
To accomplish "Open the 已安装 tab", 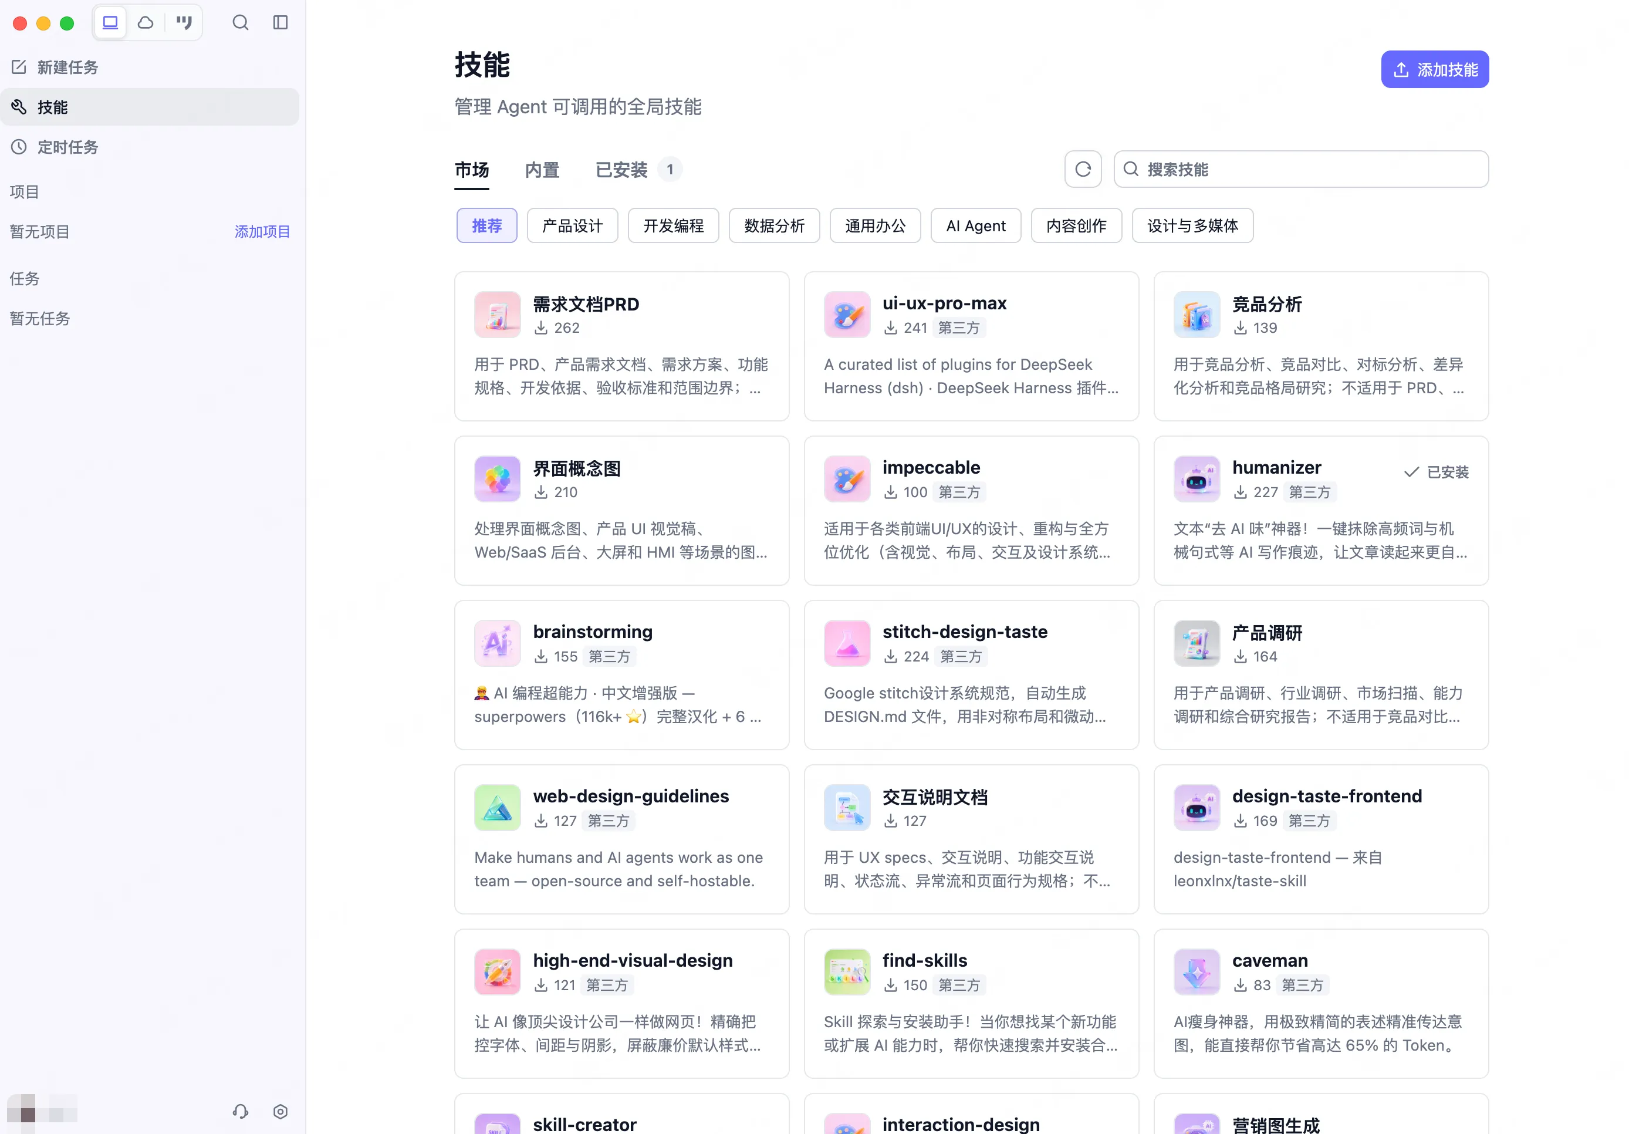I will tap(638, 170).
